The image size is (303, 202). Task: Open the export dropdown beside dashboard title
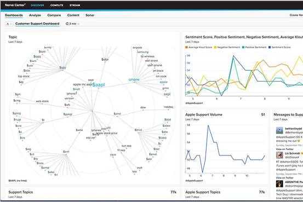[x=9, y=24]
